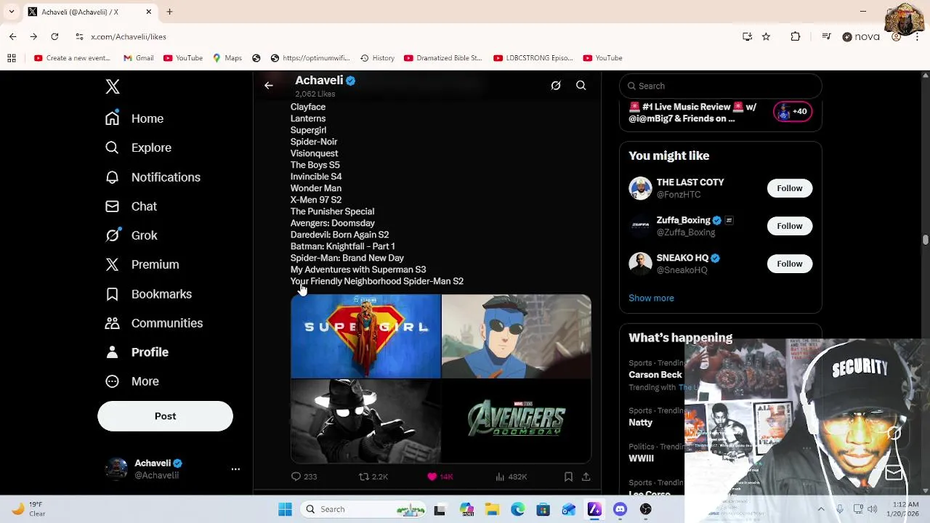Open the Spider-Noir image

pos(365,421)
